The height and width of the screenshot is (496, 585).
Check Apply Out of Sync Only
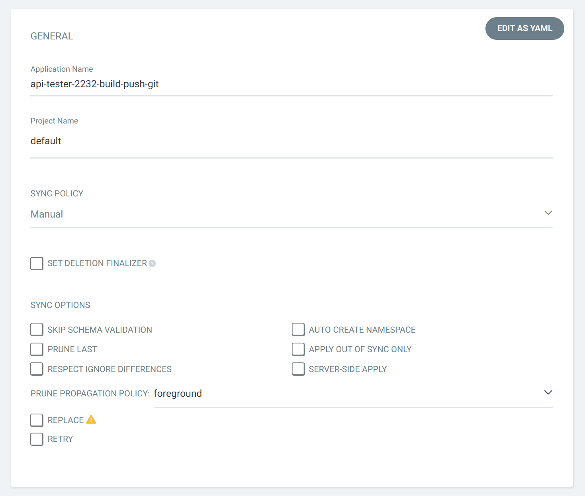298,349
